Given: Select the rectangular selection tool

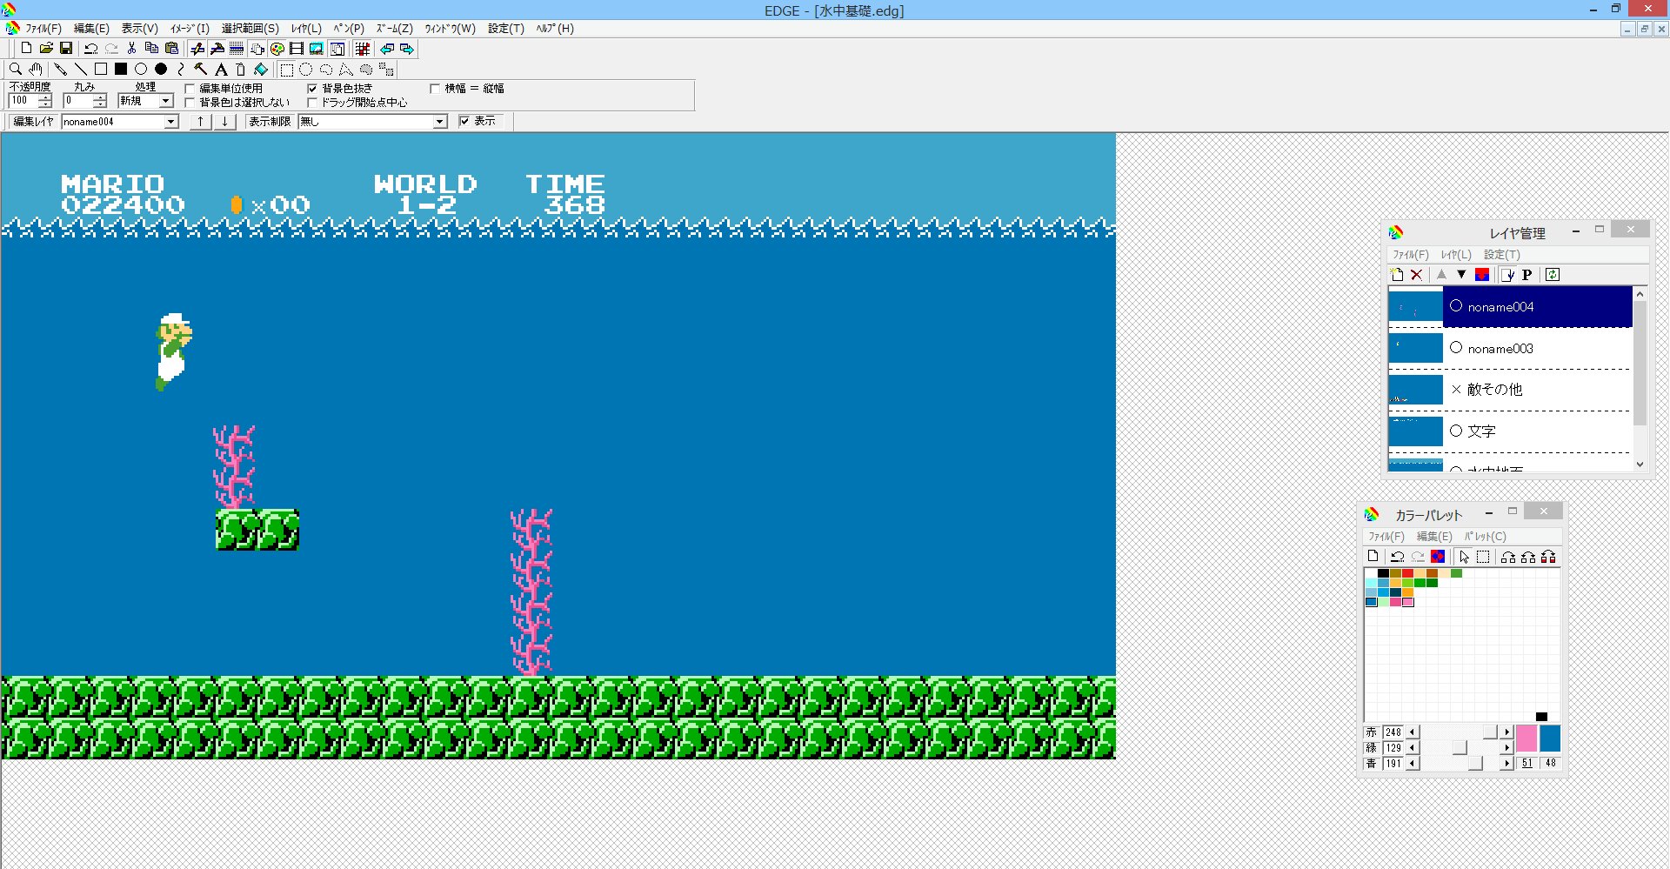Looking at the screenshot, I should point(286,70).
